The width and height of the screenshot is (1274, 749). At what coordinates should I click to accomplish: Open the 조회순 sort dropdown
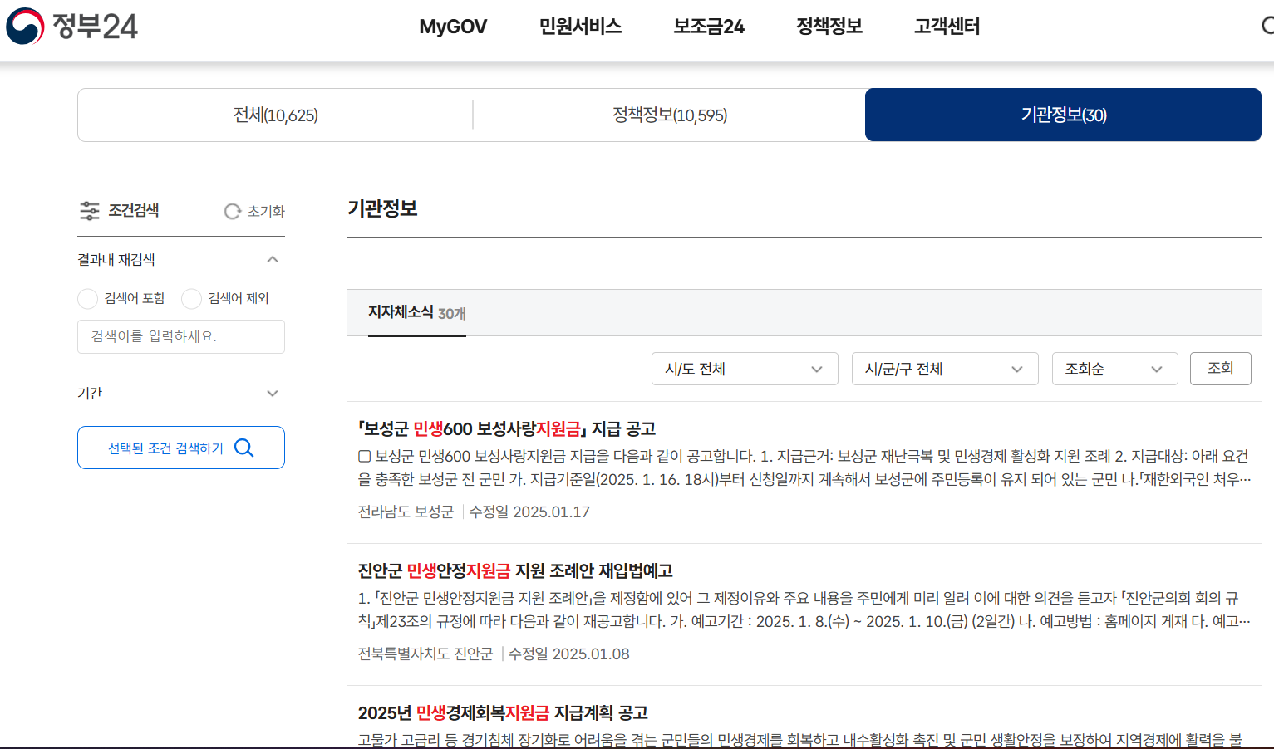pyautogui.click(x=1114, y=368)
